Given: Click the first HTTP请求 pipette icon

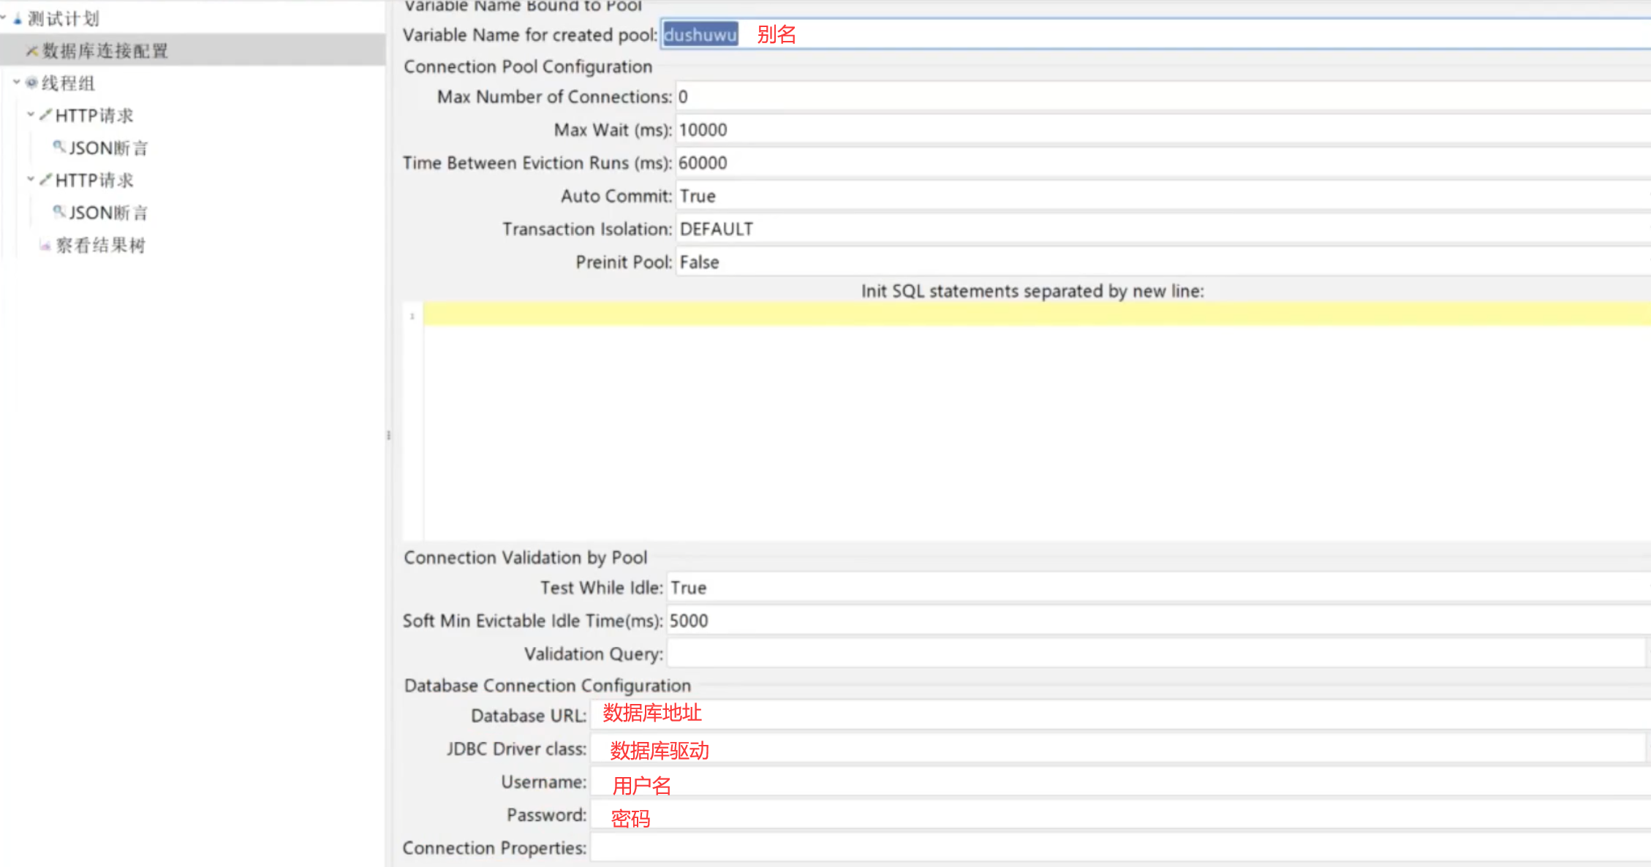Looking at the screenshot, I should click(x=45, y=115).
